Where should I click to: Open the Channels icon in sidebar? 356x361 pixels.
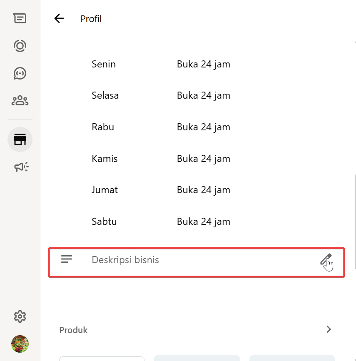20,73
